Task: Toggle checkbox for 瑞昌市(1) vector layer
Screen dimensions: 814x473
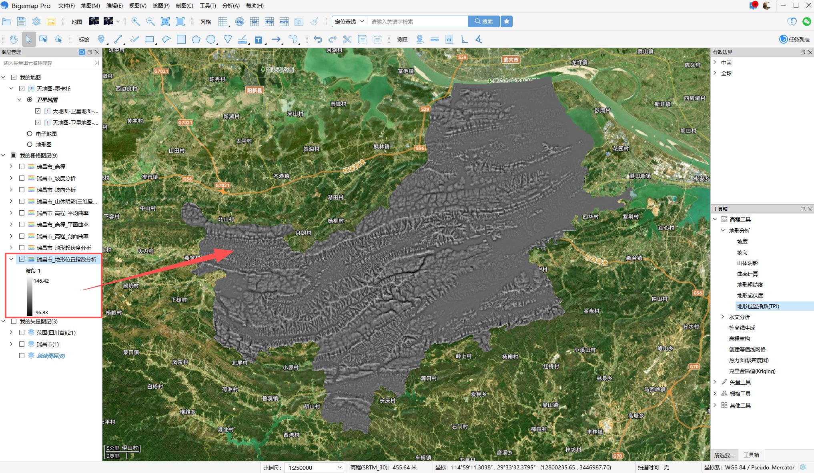Action: tap(22, 344)
